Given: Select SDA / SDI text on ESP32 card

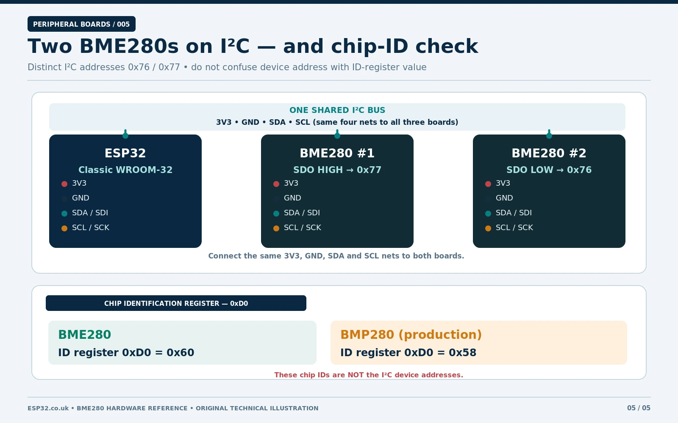Looking at the screenshot, I should 90,213.
